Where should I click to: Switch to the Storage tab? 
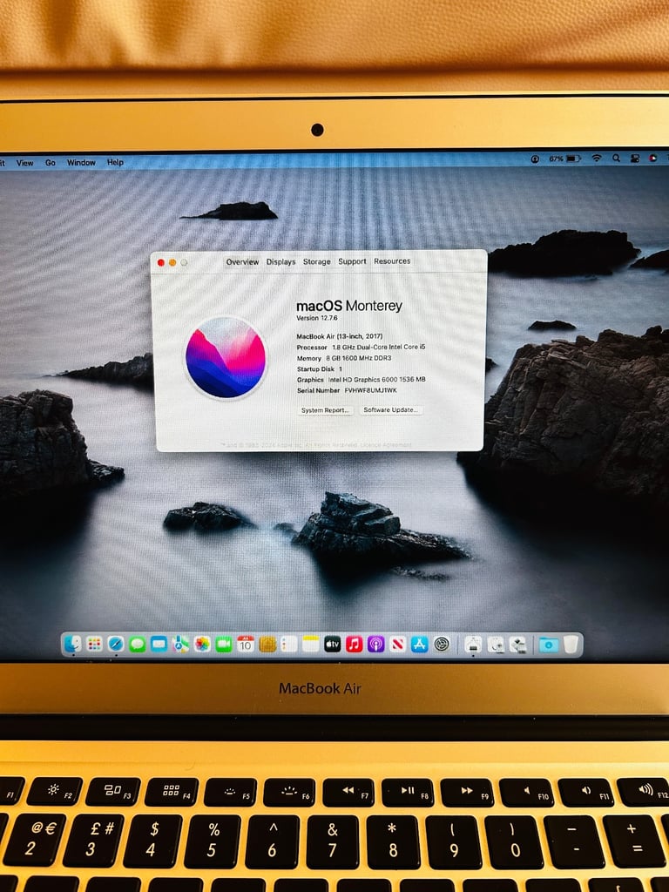coord(317,261)
